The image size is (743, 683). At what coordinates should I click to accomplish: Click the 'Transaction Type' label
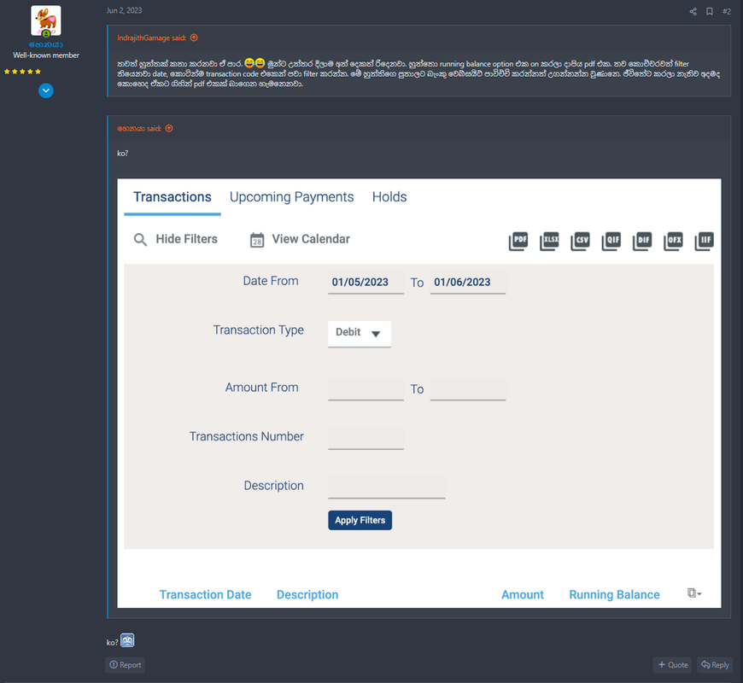258,330
